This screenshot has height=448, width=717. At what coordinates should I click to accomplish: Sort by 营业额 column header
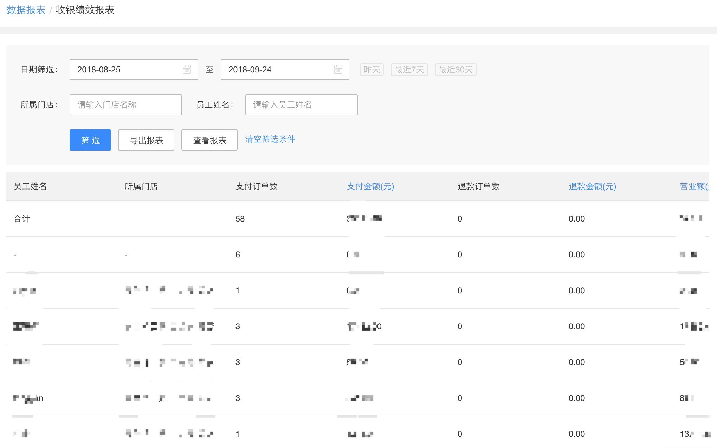(694, 186)
